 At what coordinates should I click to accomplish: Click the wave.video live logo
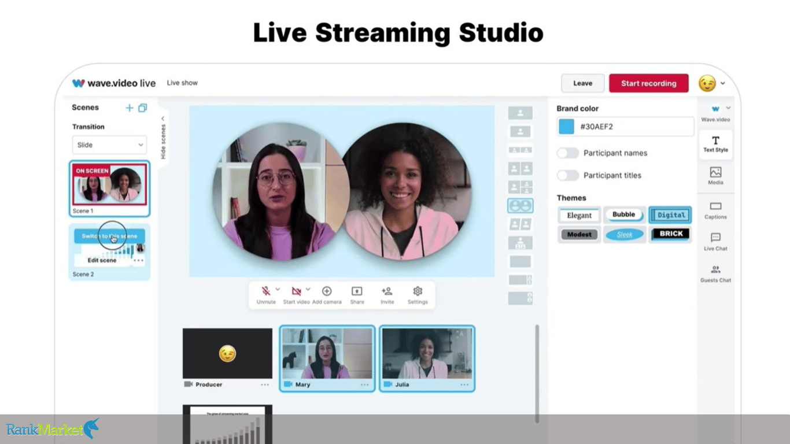[114, 83]
